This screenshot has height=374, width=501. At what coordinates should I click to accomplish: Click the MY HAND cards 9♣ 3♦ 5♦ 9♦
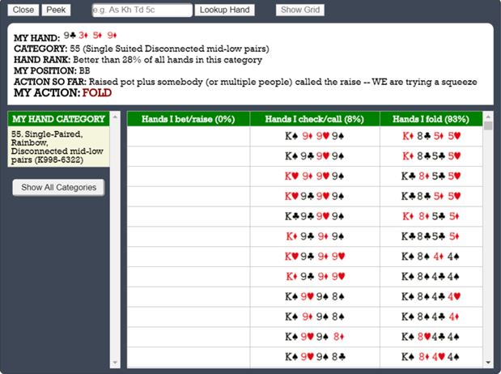pyautogui.click(x=91, y=35)
